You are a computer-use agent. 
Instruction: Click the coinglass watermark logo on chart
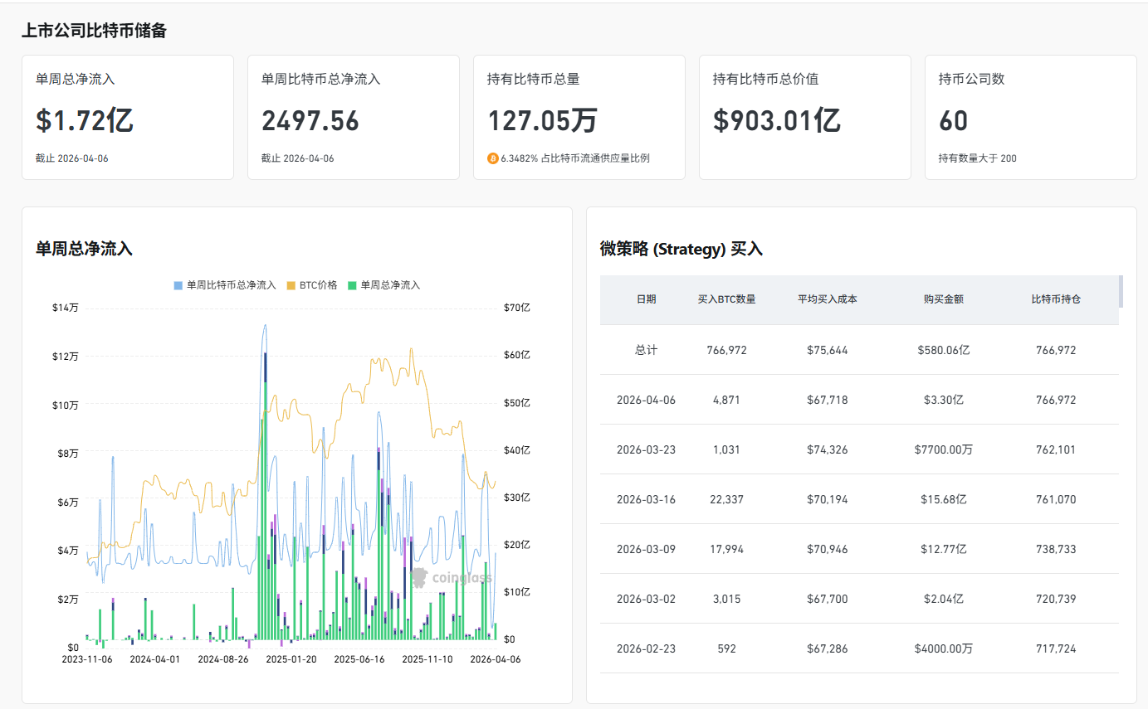pos(452,577)
